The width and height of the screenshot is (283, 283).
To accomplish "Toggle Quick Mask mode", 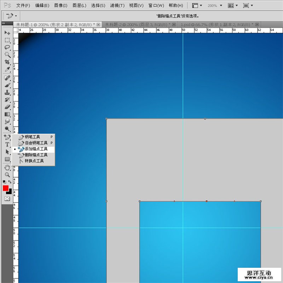I will [x=7, y=199].
